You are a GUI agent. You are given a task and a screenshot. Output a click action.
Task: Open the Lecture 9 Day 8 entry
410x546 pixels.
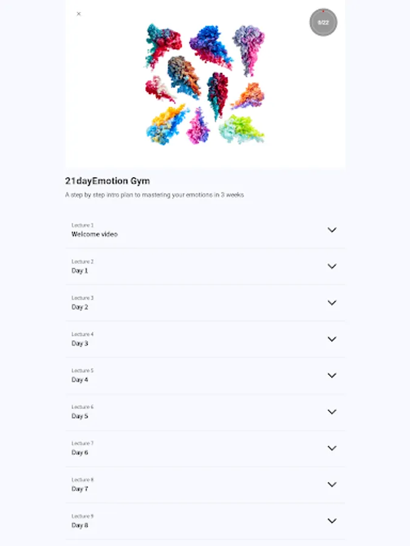205,521
